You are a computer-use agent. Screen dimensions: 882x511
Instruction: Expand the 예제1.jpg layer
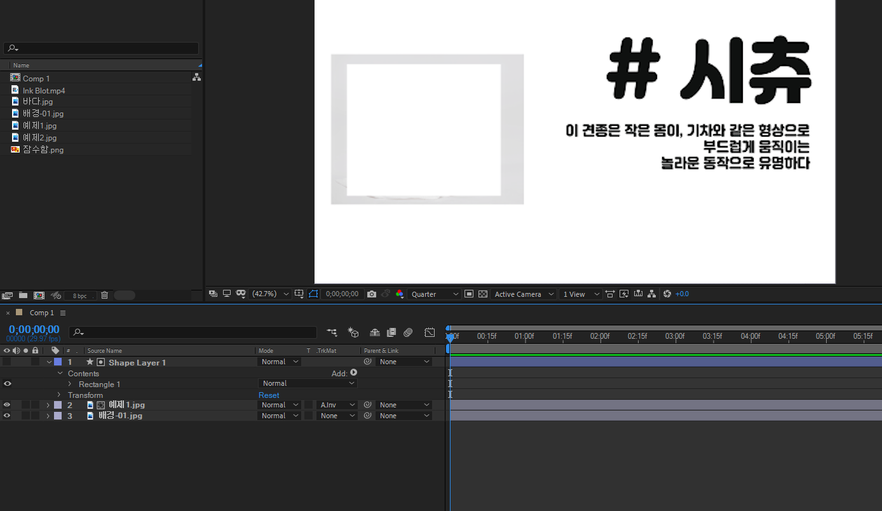(48, 405)
